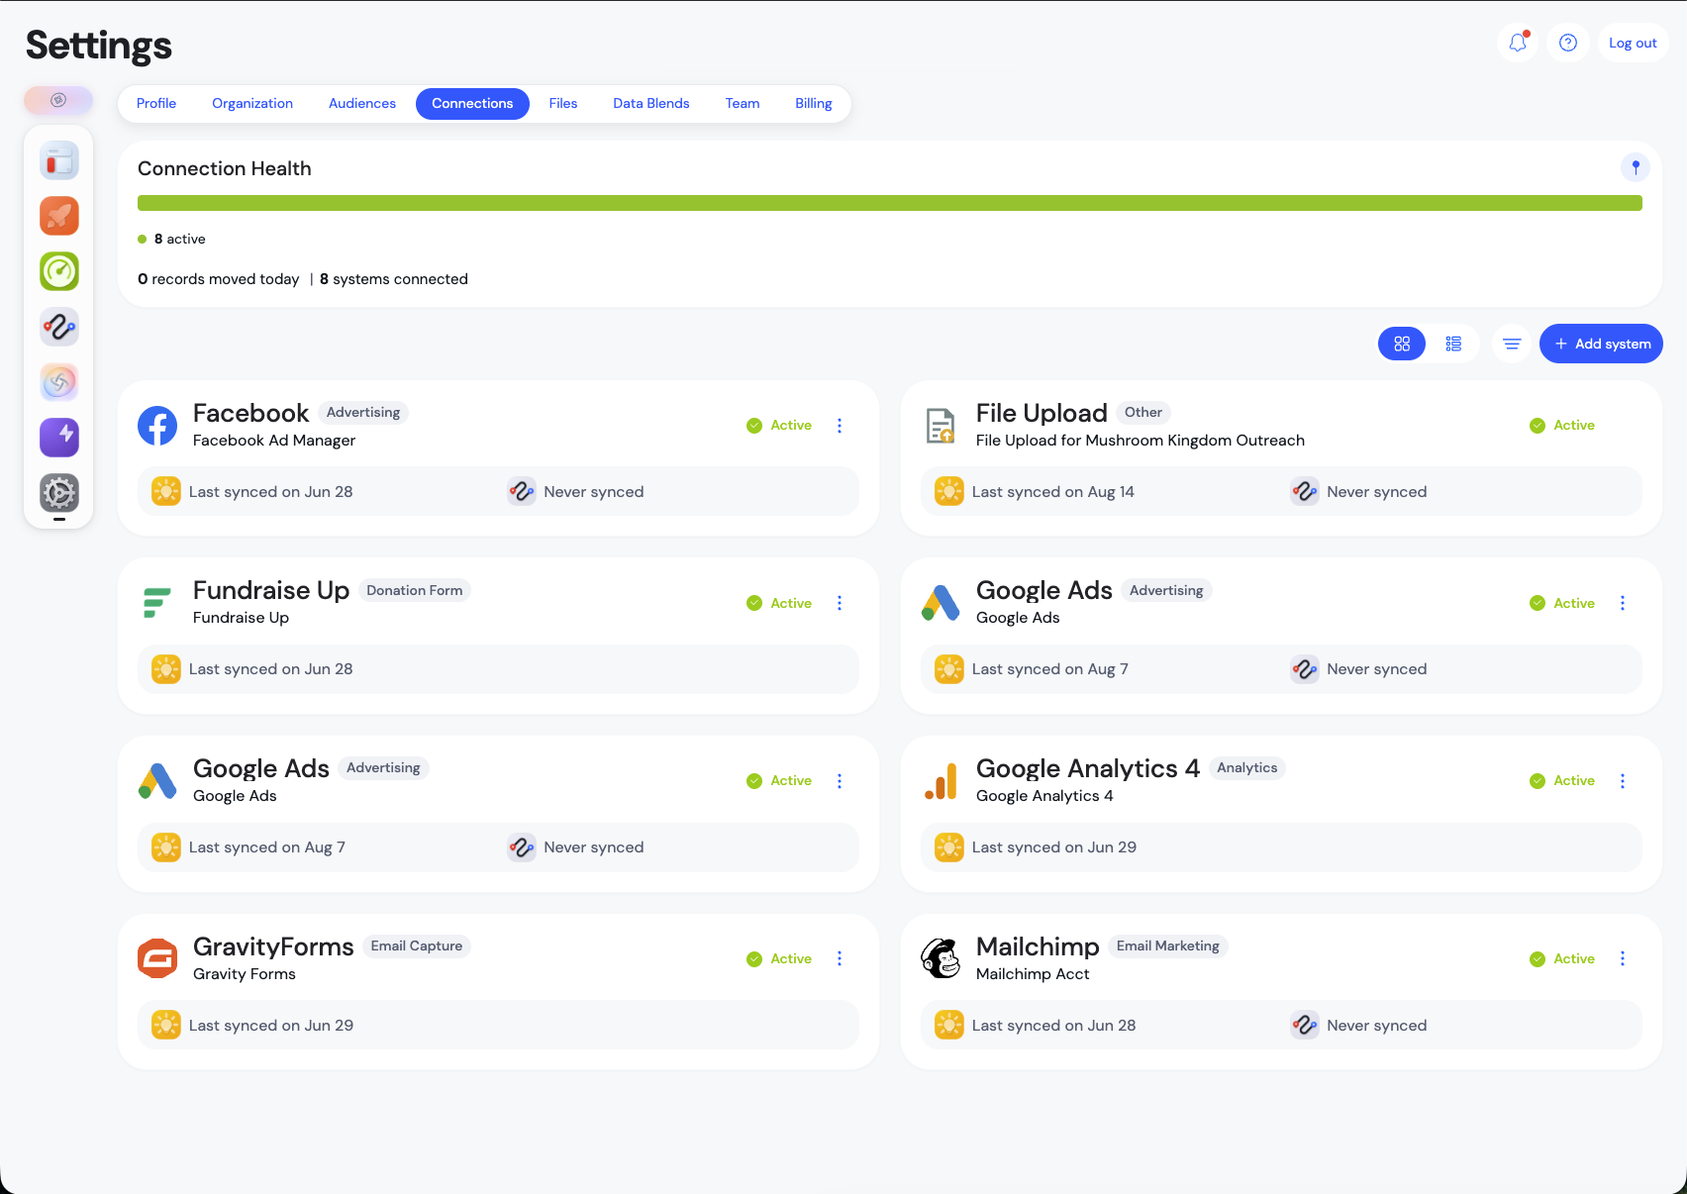
Task: Toggle the pill switch above the sidebar
Action: pos(58,100)
